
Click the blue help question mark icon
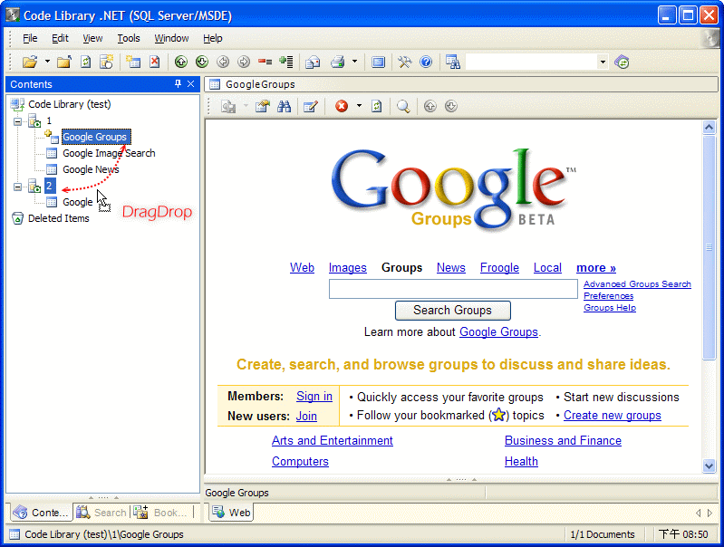426,62
